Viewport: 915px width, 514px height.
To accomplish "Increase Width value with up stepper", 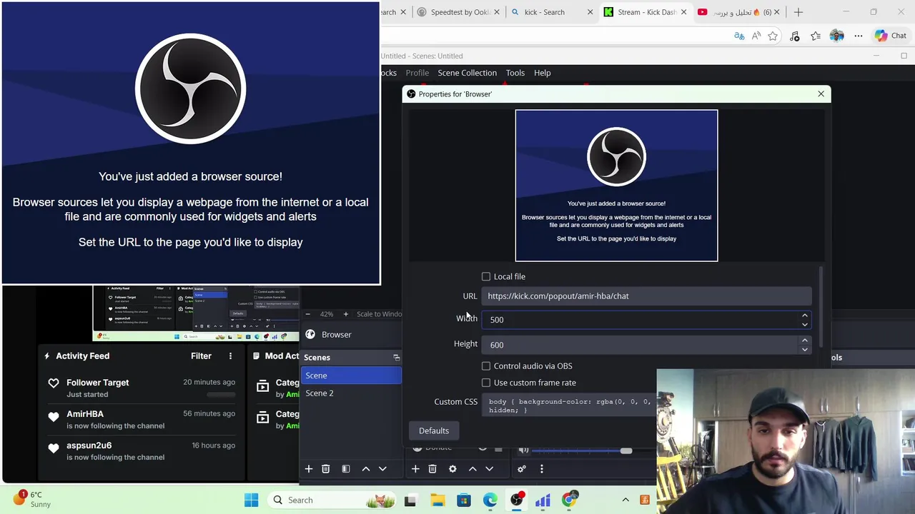I will (x=804, y=316).
